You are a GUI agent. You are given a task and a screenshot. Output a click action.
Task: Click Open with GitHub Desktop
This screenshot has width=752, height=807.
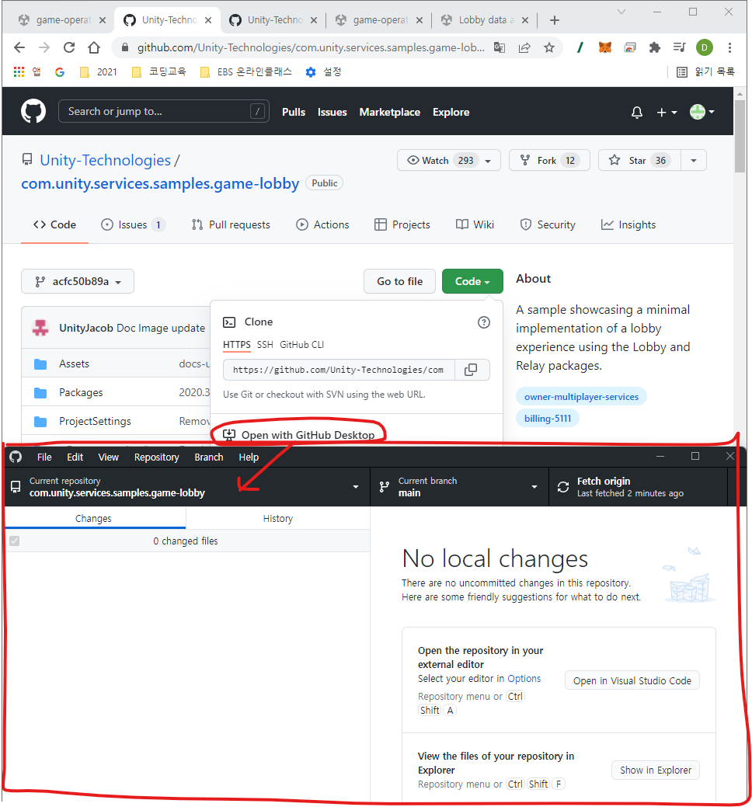298,435
